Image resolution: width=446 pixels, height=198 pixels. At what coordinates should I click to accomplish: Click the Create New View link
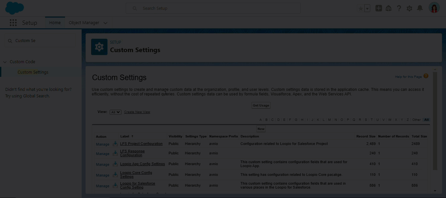click(x=137, y=112)
